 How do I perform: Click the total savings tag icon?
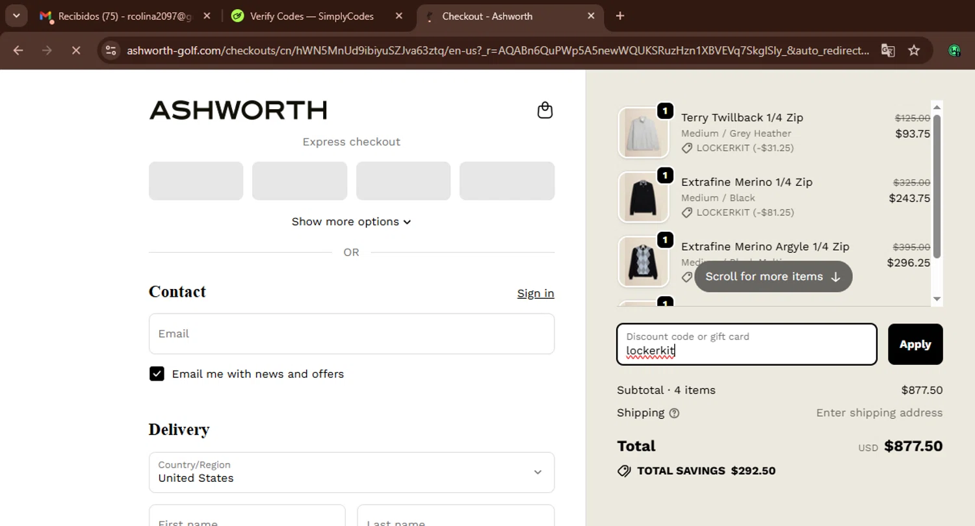624,471
